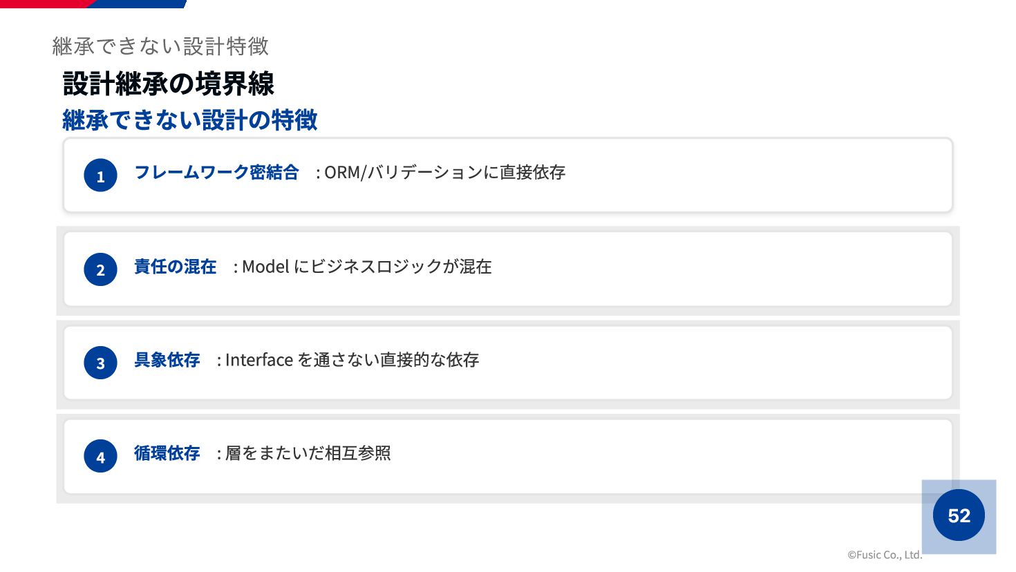
Task: Select the 循環依存 heading text
Action: coord(167,453)
